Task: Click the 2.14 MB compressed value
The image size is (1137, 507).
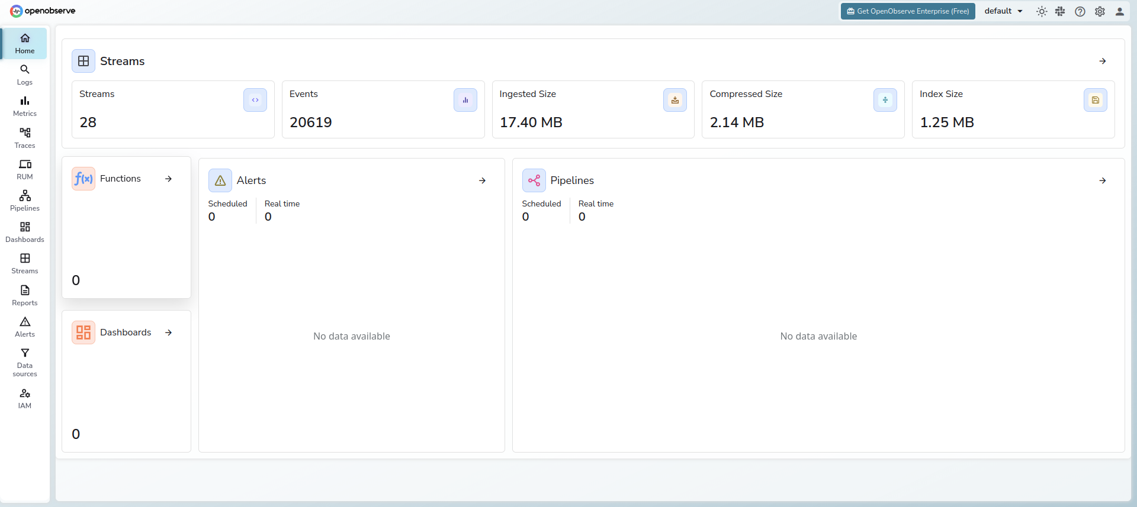Action: [737, 122]
